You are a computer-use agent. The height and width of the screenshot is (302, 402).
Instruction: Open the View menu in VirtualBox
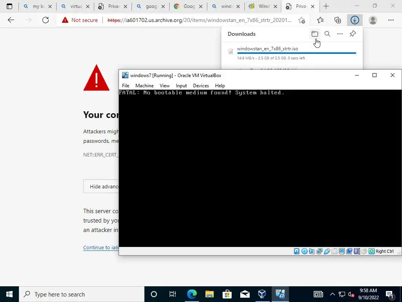click(x=164, y=85)
